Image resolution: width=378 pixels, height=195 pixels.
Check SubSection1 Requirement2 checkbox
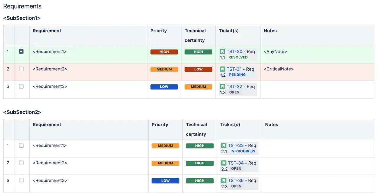[21, 69]
